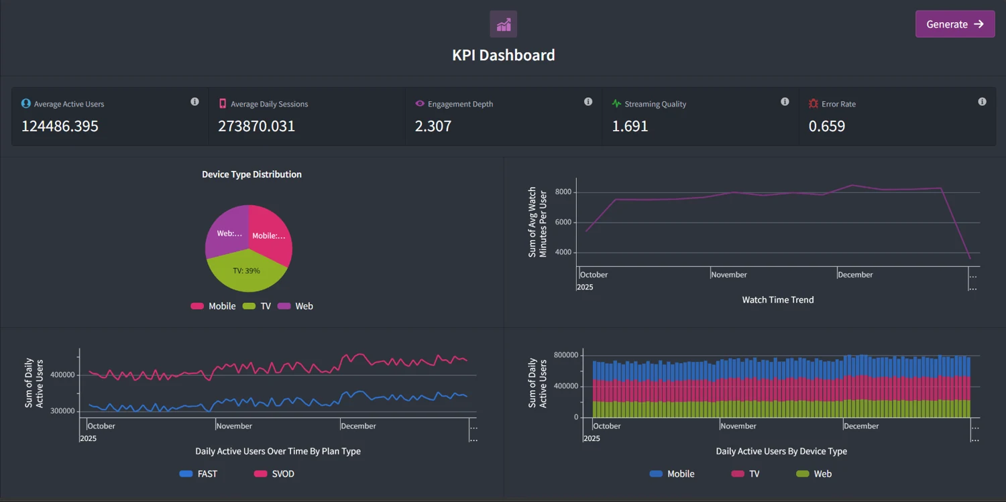Open info tooltip for Average Active Users
The image size is (1006, 502).
pyautogui.click(x=194, y=102)
